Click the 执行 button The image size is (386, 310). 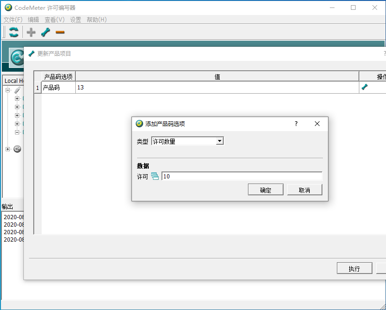(x=355, y=268)
